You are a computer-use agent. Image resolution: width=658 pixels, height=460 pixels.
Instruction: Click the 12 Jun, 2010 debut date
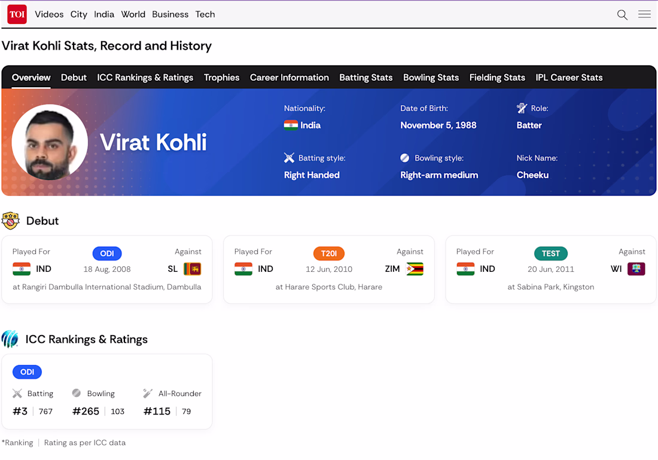[329, 269]
